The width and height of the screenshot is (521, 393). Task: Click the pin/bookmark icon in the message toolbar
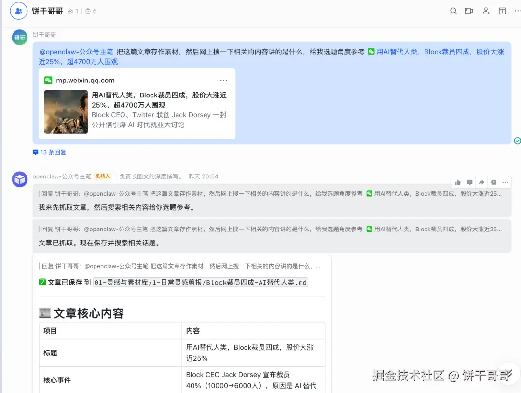tap(494, 182)
